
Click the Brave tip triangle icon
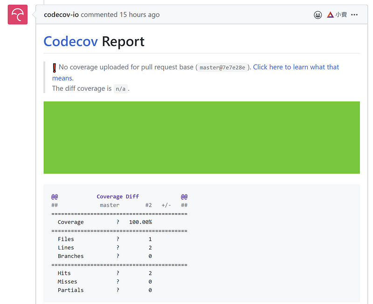[x=330, y=15]
